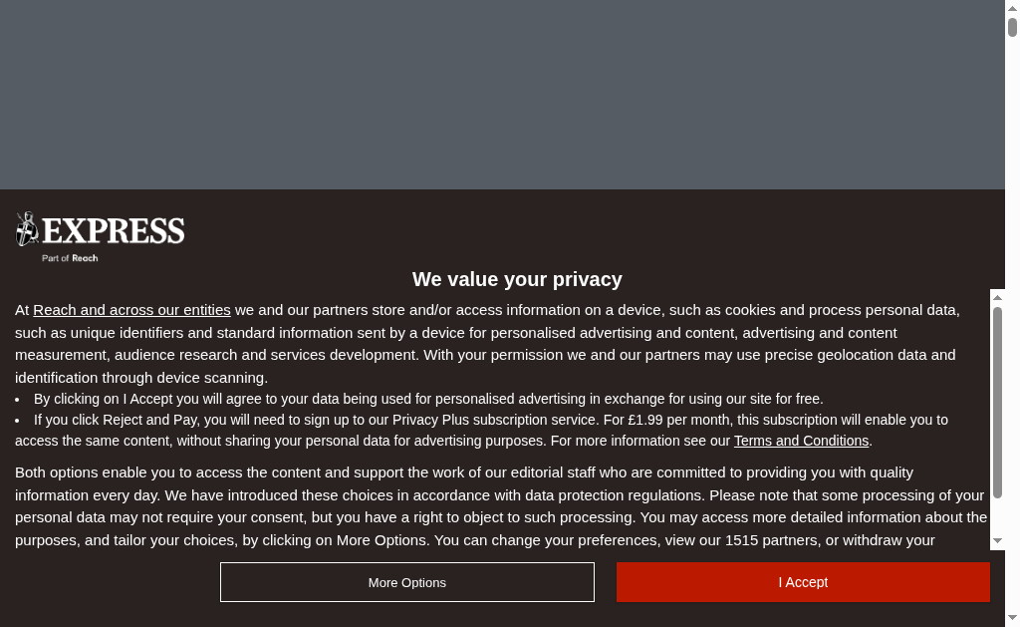The width and height of the screenshot is (1020, 627).
Task: Click the dimmed grey page overlay area
Action: tap(502, 95)
